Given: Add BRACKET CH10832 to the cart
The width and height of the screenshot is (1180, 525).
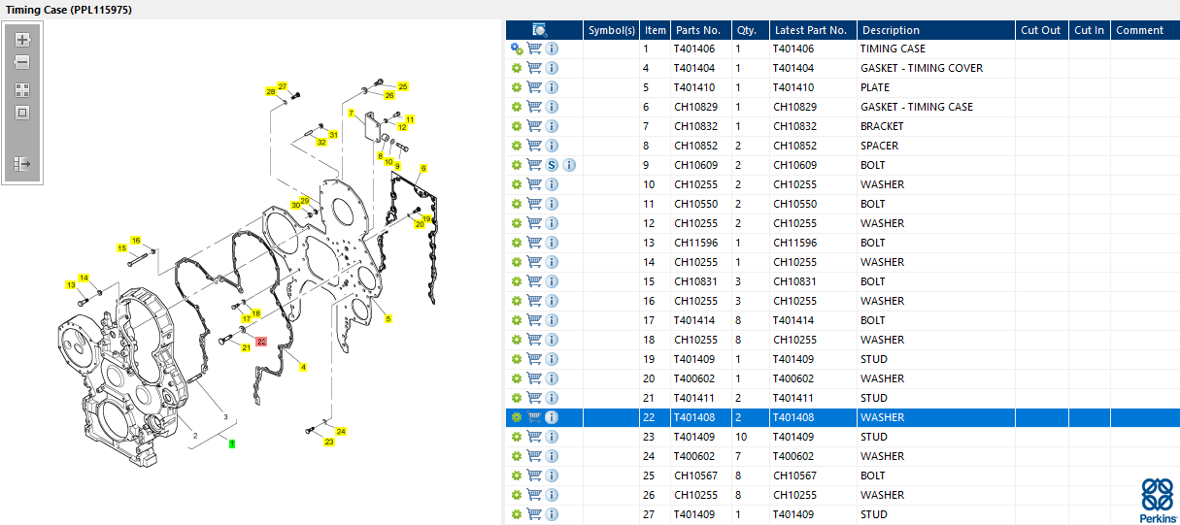Looking at the screenshot, I should [534, 126].
